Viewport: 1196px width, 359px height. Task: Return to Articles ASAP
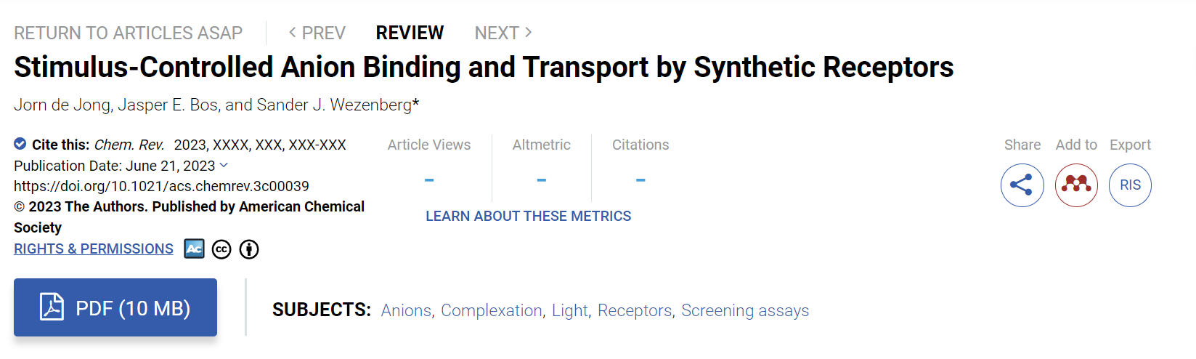[x=129, y=33]
